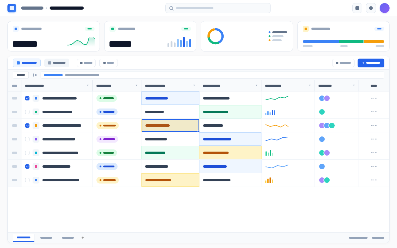
Task: Add a new sheet with the plus icon
Action: point(83,238)
